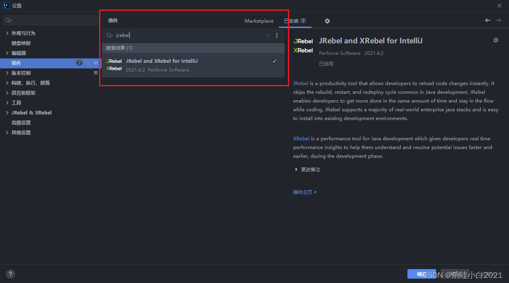Switch to the 已安装 installed tab

[295, 21]
